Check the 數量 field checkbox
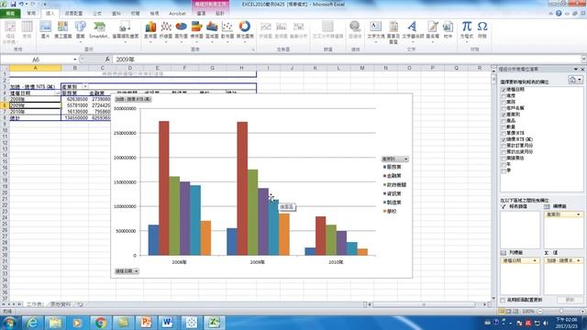 pos(504,127)
